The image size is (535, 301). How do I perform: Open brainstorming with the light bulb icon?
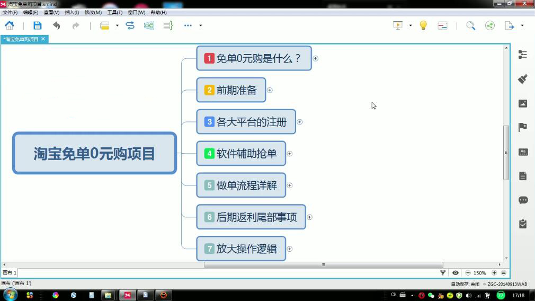tap(423, 25)
